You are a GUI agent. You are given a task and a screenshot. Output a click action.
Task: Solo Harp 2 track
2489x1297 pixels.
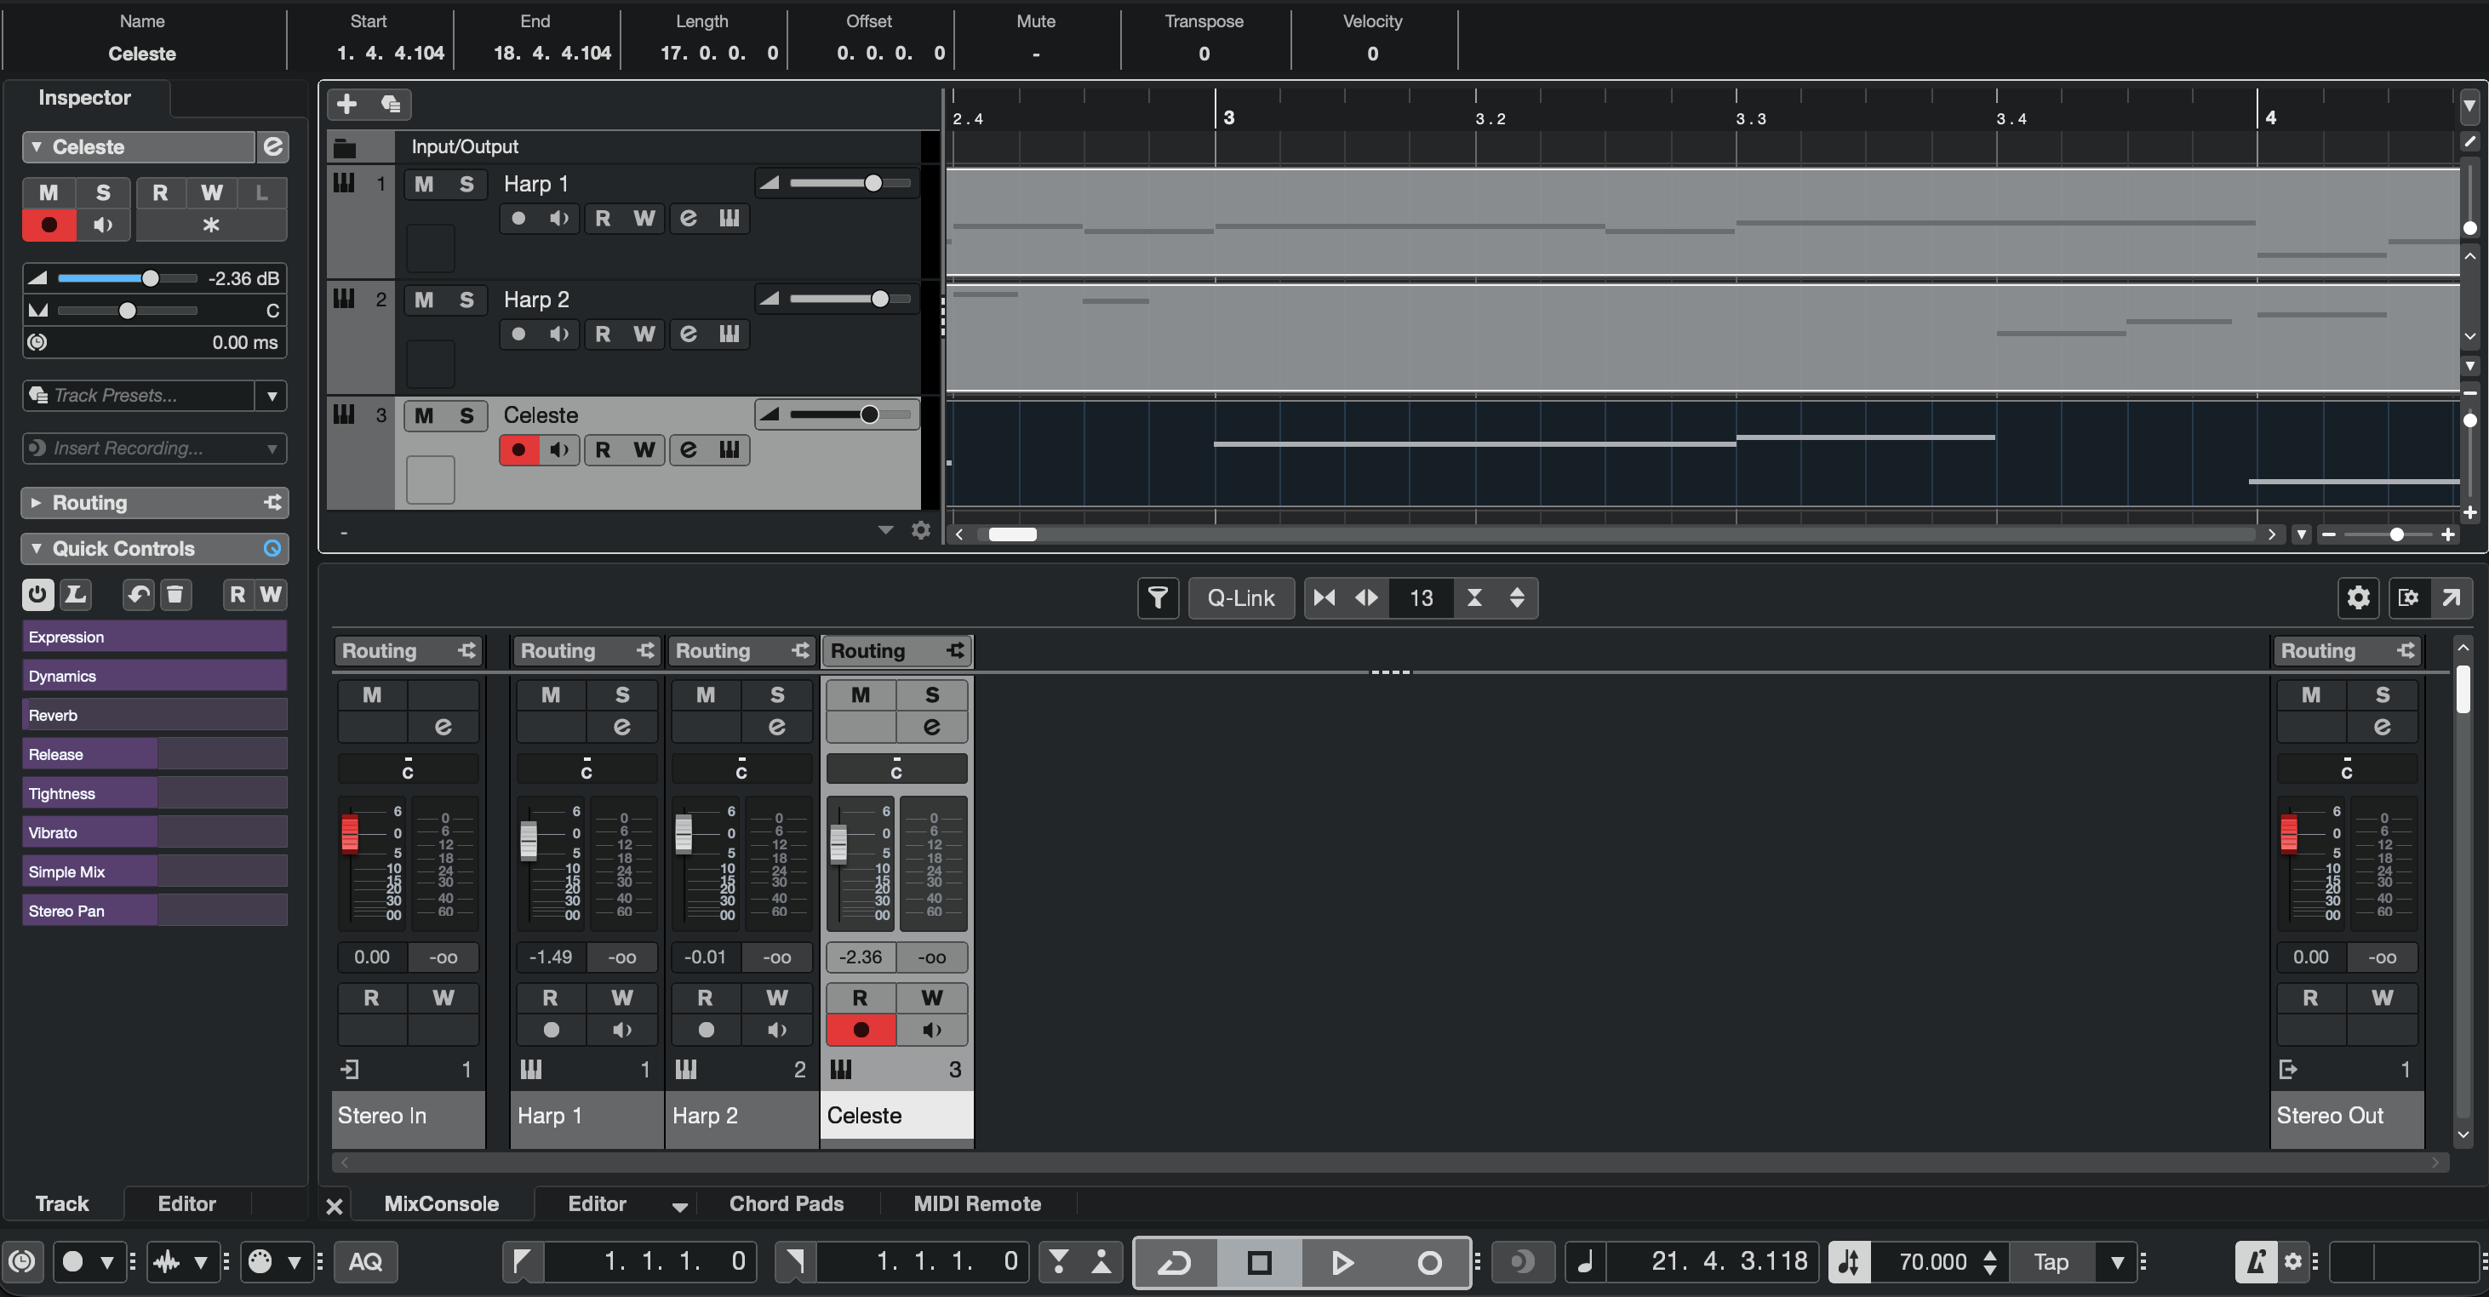click(x=466, y=300)
